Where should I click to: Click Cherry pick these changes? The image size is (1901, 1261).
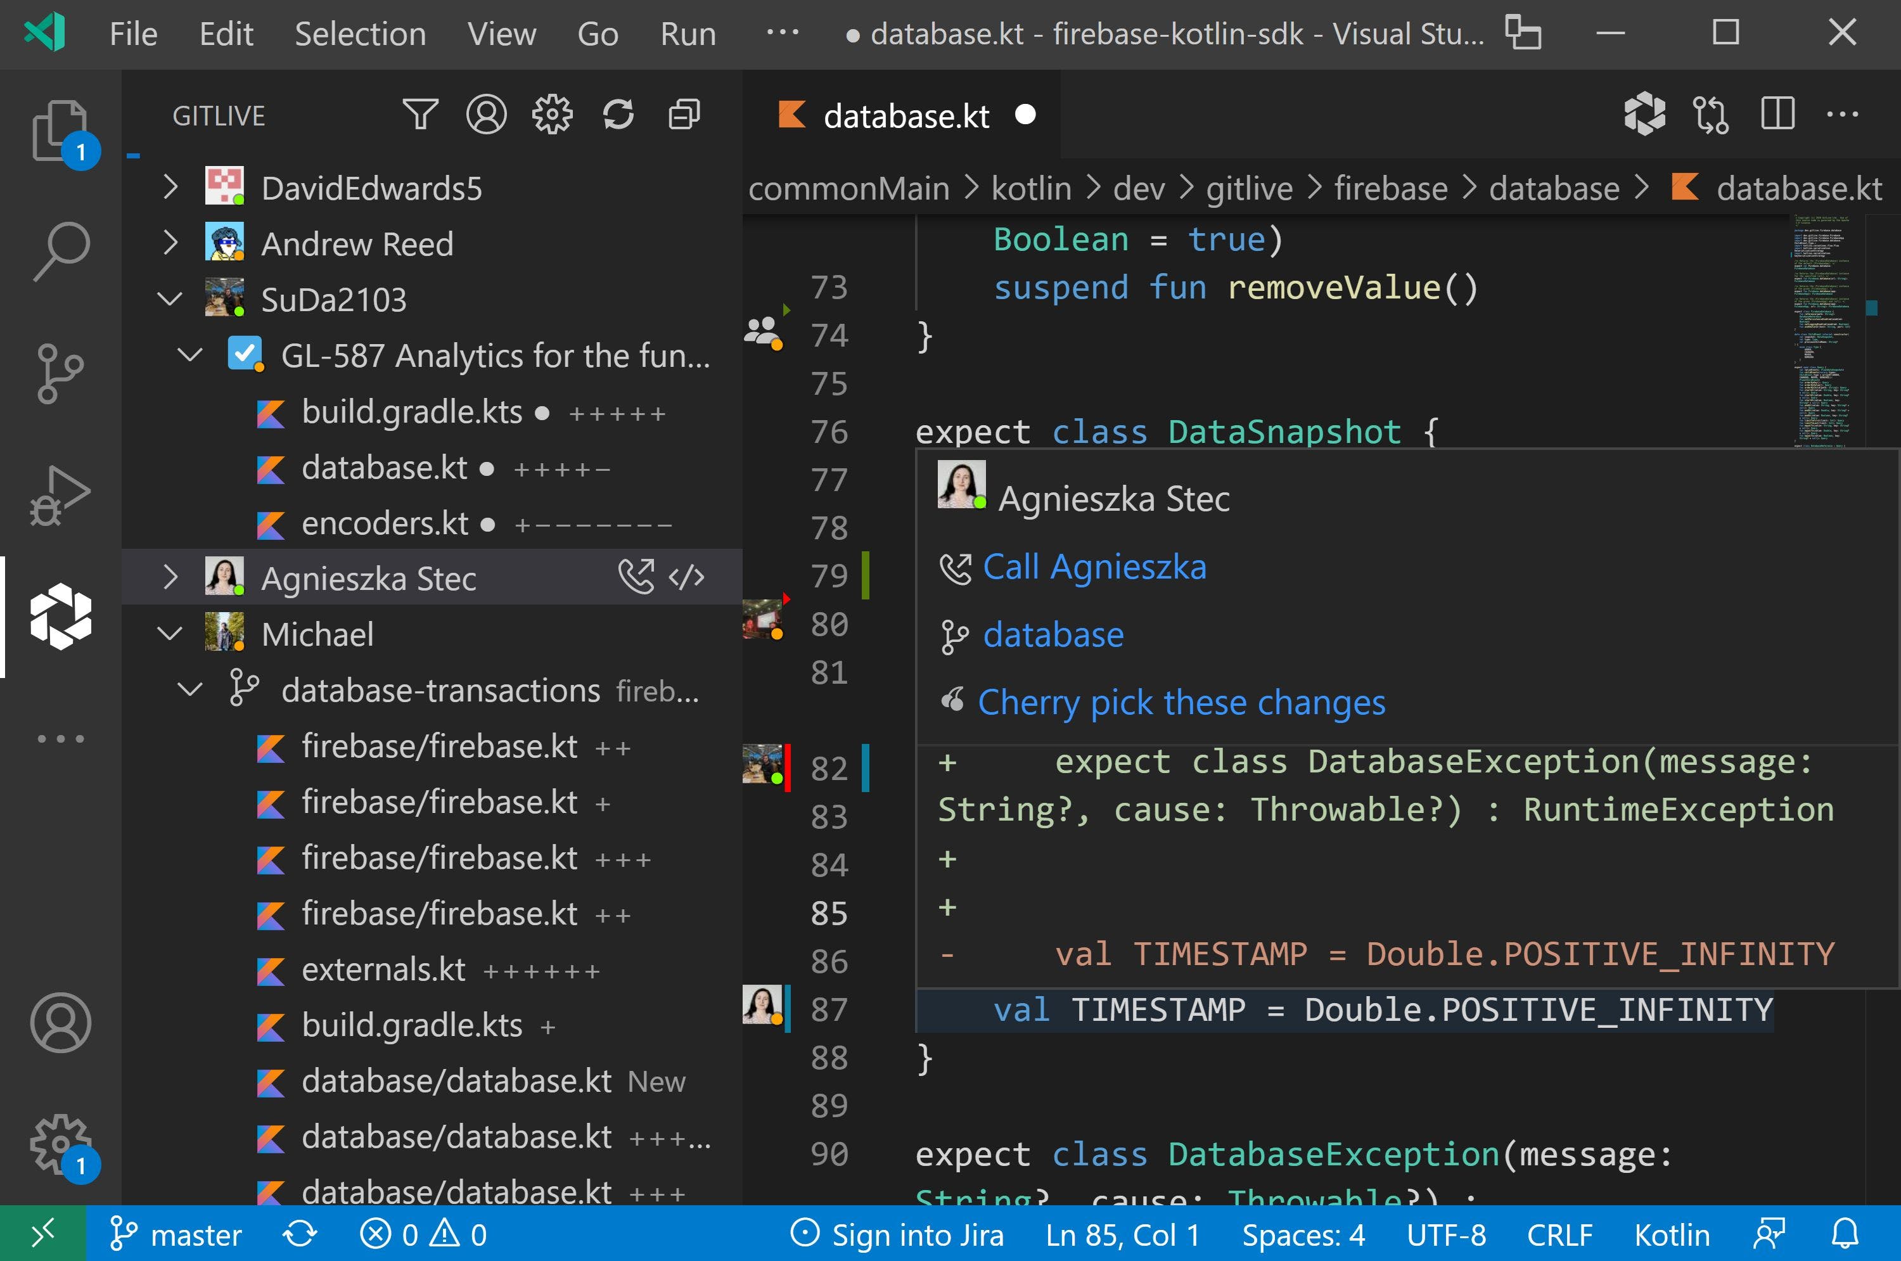(1181, 701)
